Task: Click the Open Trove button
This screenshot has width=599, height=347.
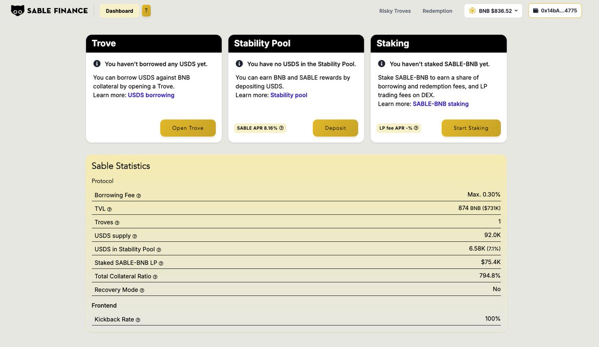Action: 188,128
